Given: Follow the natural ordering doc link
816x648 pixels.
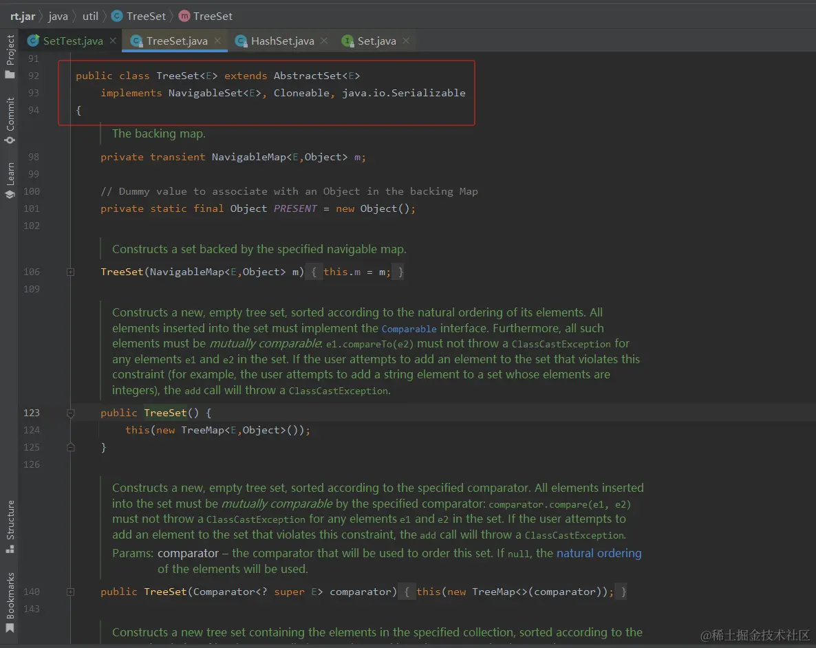Looking at the screenshot, I should pyautogui.click(x=599, y=553).
